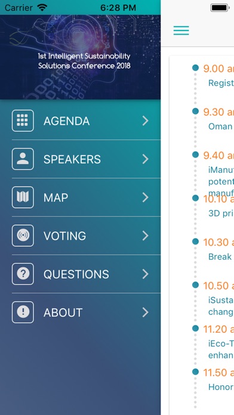Expand the VOTING row chevron
234x415 pixels.
tap(145, 236)
